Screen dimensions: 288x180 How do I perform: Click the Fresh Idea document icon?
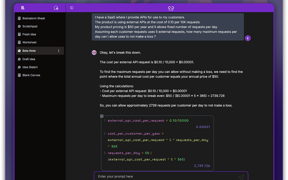pos(19,34)
